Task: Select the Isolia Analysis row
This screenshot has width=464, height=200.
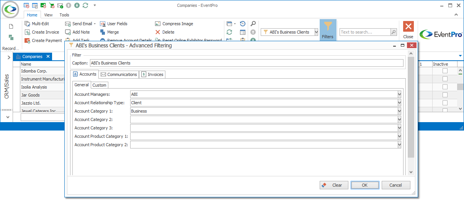Action: point(42,87)
